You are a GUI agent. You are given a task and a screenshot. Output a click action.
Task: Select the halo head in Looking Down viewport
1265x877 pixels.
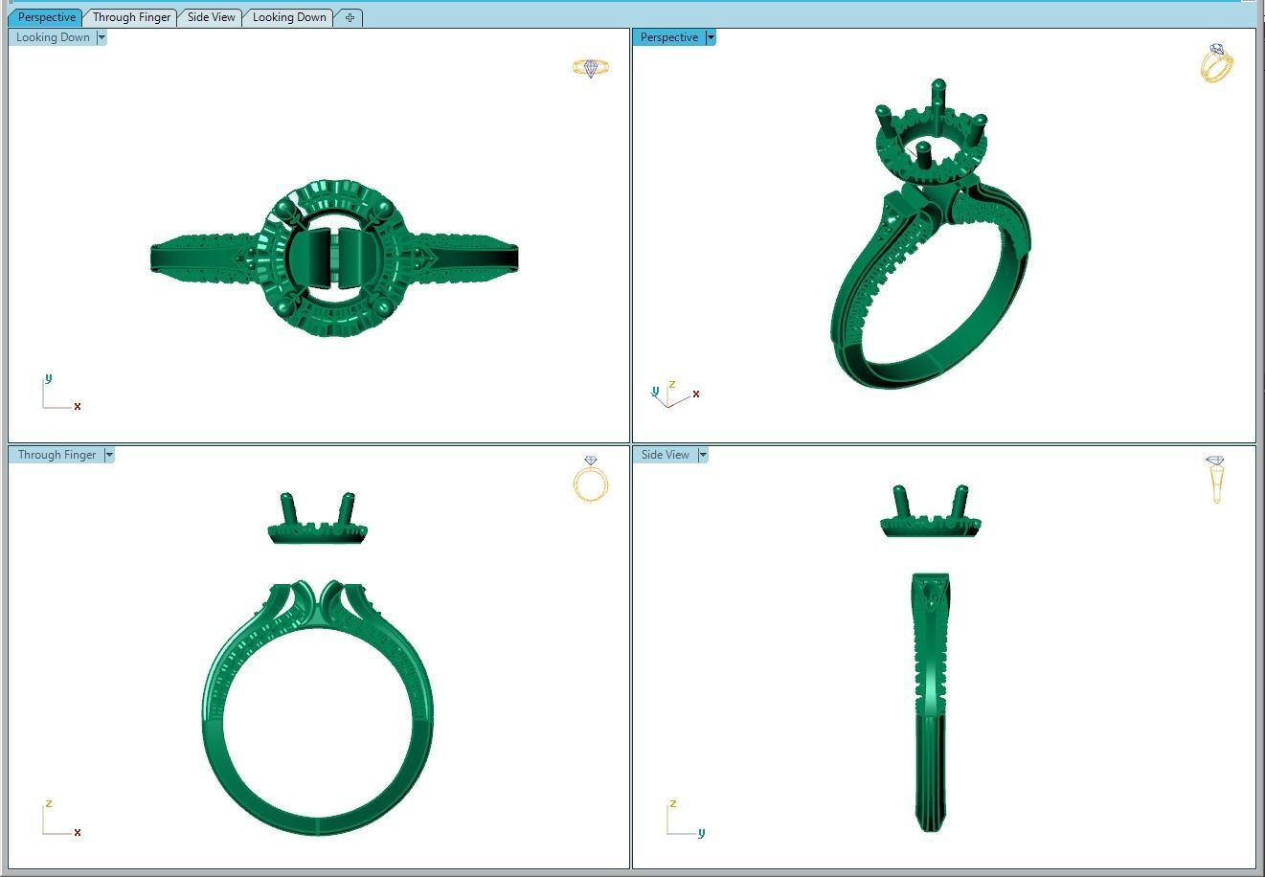[x=333, y=257]
